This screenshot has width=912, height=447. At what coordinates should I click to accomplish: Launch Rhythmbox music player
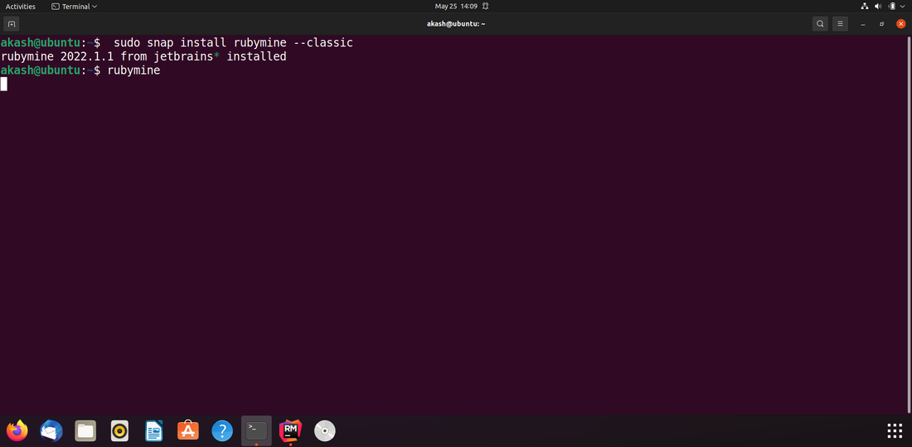120,430
